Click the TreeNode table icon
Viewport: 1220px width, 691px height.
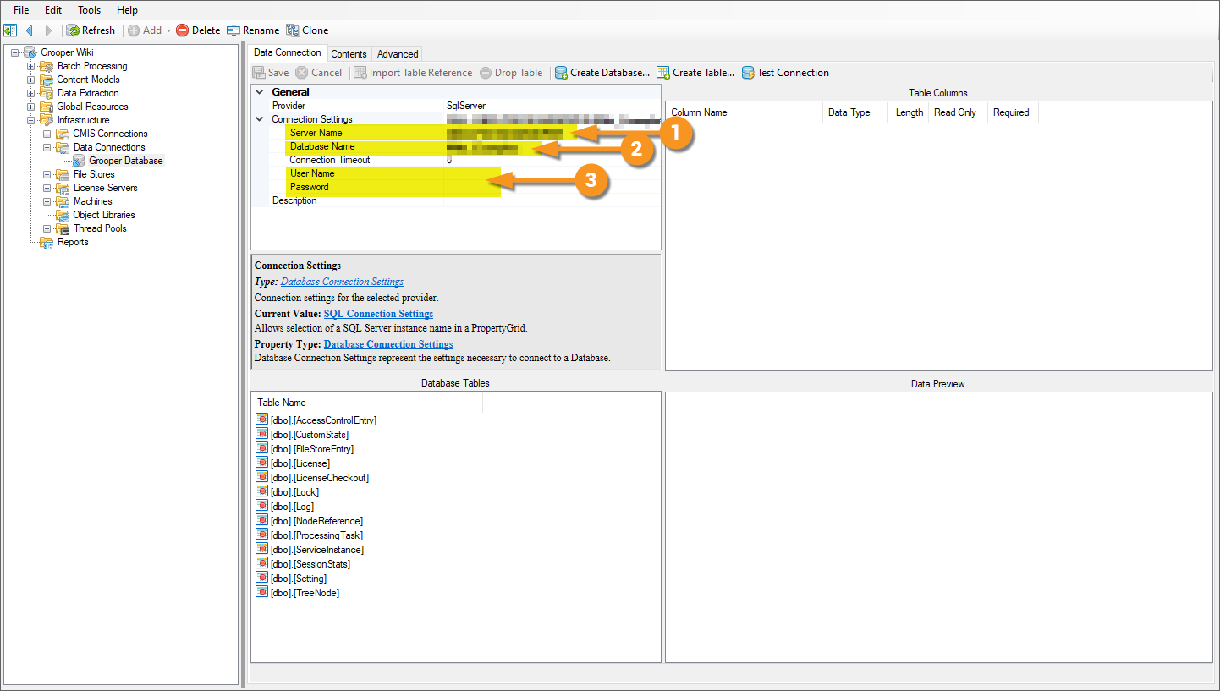(x=261, y=592)
